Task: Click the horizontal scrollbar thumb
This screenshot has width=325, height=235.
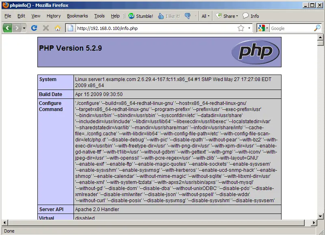Action: 156,222
